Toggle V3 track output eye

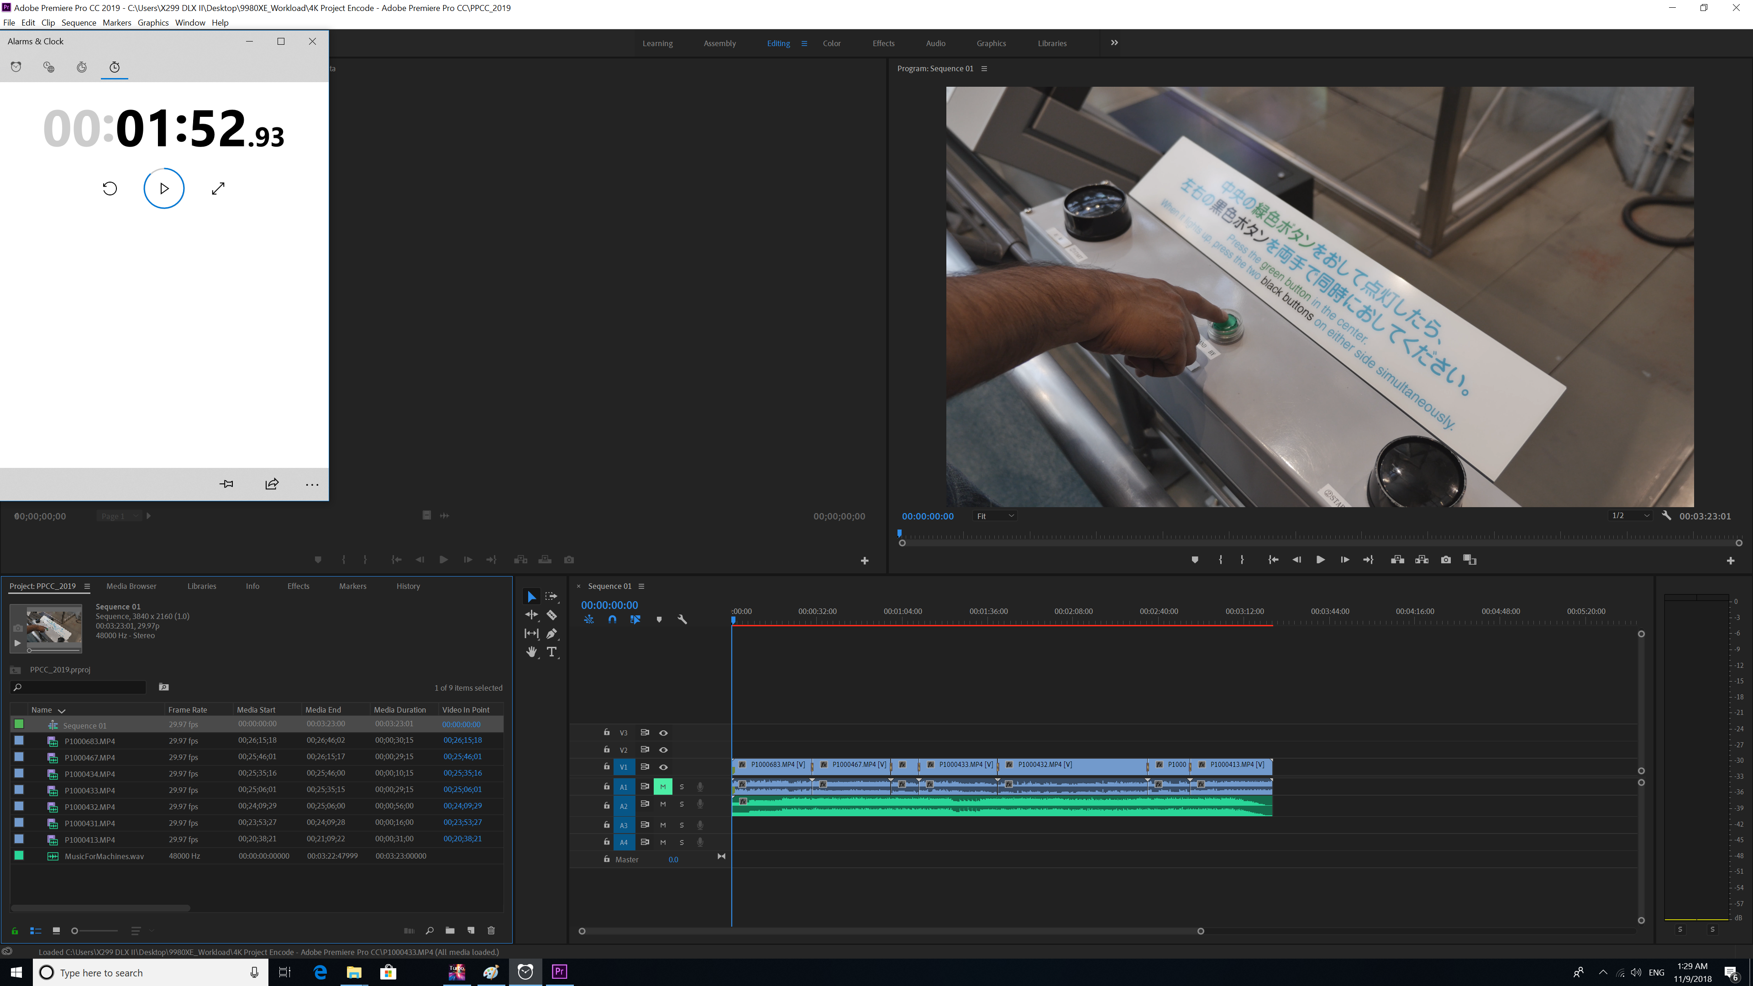(x=663, y=733)
